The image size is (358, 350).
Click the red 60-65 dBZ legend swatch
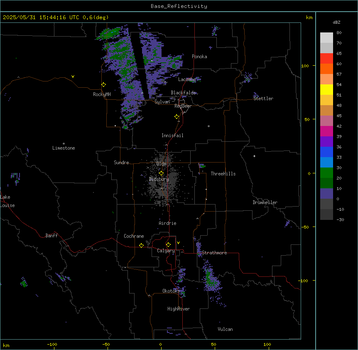pyautogui.click(x=326, y=58)
